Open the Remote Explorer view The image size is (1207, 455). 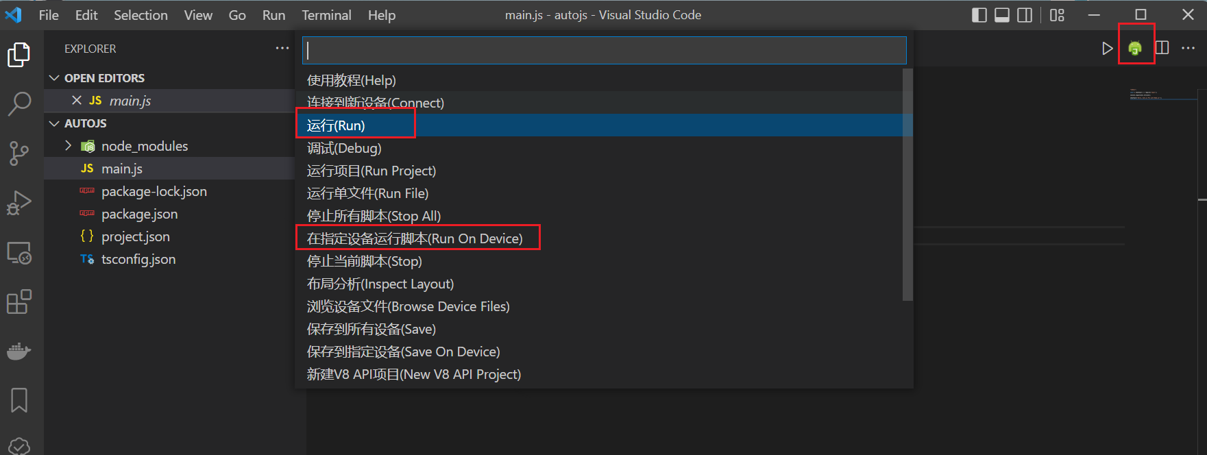(x=19, y=253)
